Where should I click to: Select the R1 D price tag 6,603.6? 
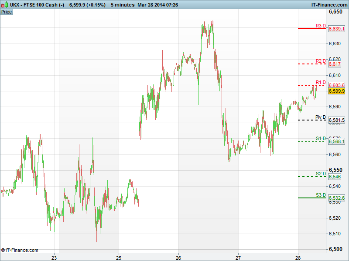pyautogui.click(x=336, y=85)
